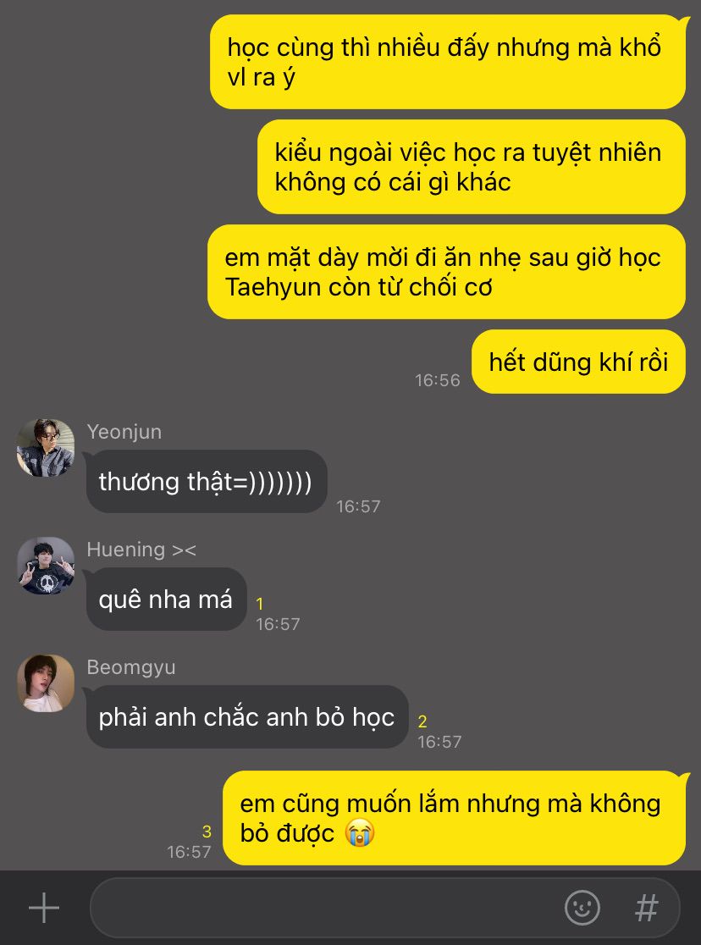Tap unread count 3 beside last message
701x945 pixels.
click(207, 832)
